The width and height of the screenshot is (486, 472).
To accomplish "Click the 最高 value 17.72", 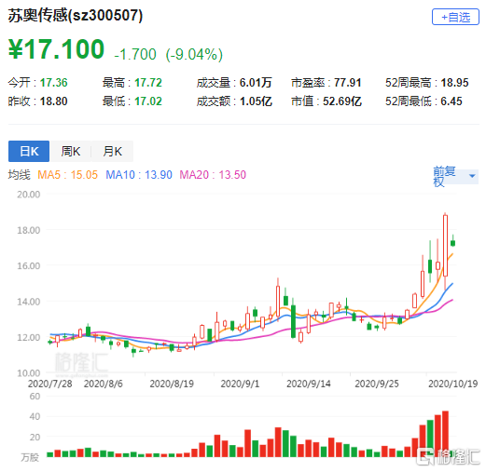I will pyautogui.click(x=148, y=83).
